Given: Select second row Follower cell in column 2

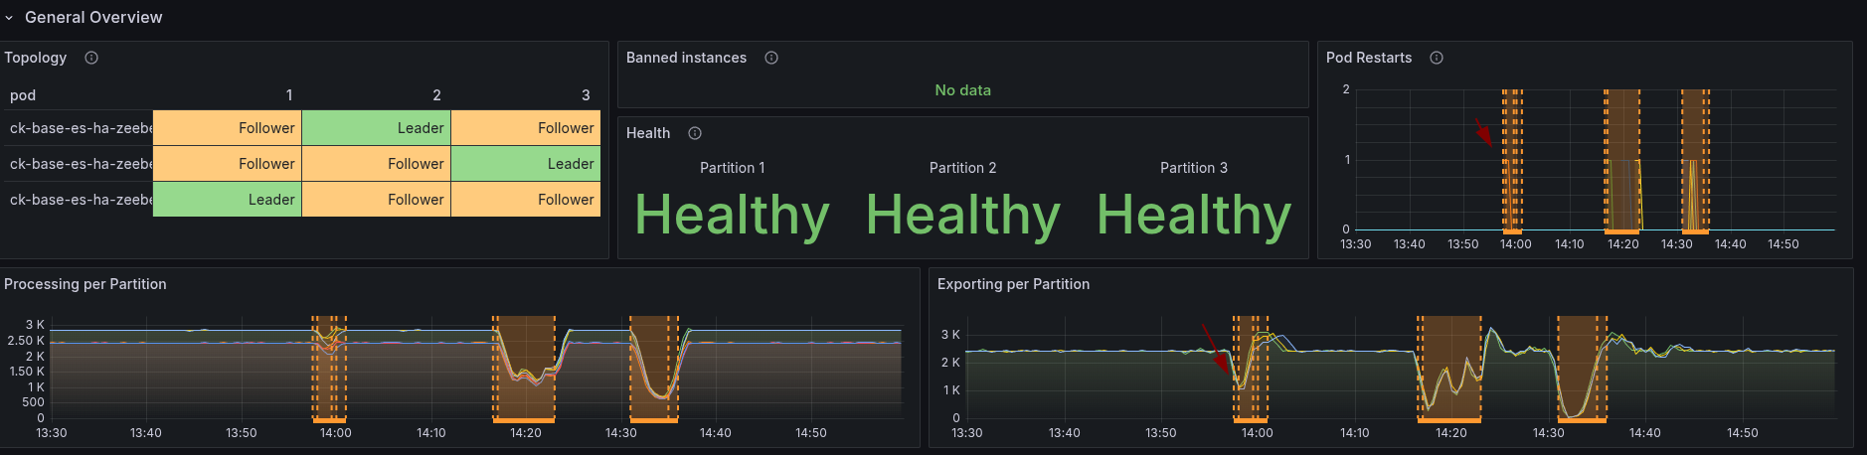Looking at the screenshot, I should pos(377,164).
